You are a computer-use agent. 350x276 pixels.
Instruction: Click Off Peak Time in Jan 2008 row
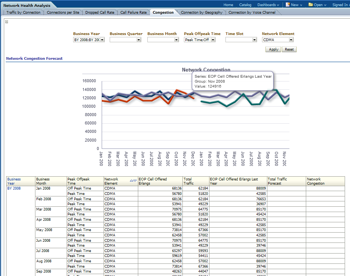(79, 188)
